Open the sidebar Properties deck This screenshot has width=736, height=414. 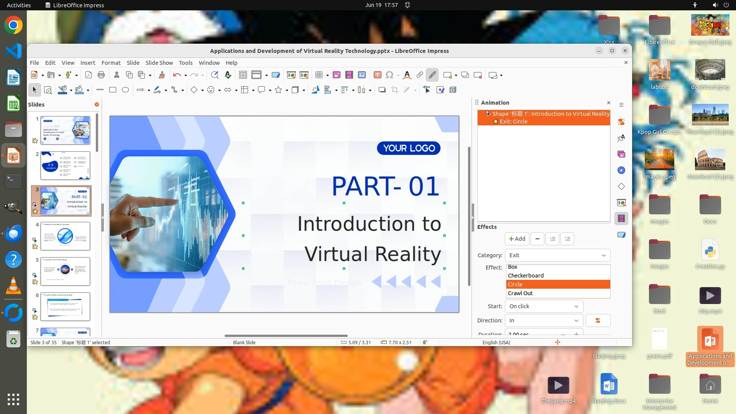[x=621, y=122]
